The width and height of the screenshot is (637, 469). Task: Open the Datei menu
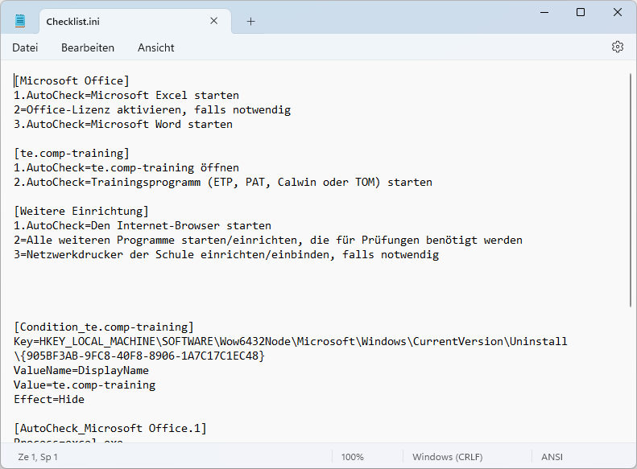[x=25, y=48]
